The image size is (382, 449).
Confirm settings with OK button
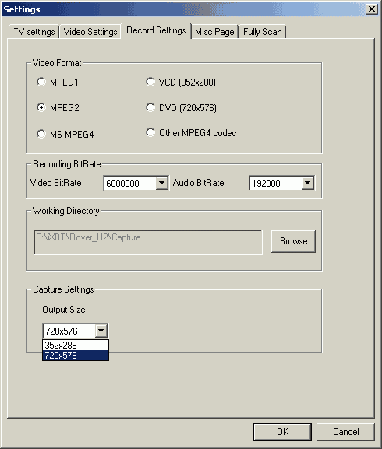point(282,432)
